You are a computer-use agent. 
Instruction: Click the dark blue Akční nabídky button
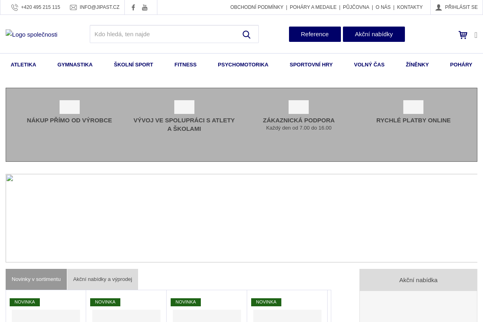click(374, 34)
